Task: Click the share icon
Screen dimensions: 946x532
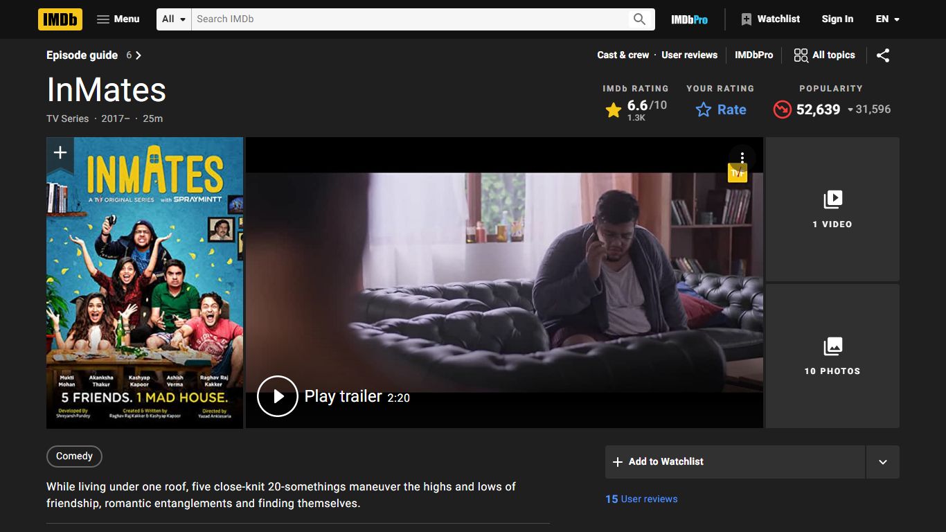Action: click(883, 55)
